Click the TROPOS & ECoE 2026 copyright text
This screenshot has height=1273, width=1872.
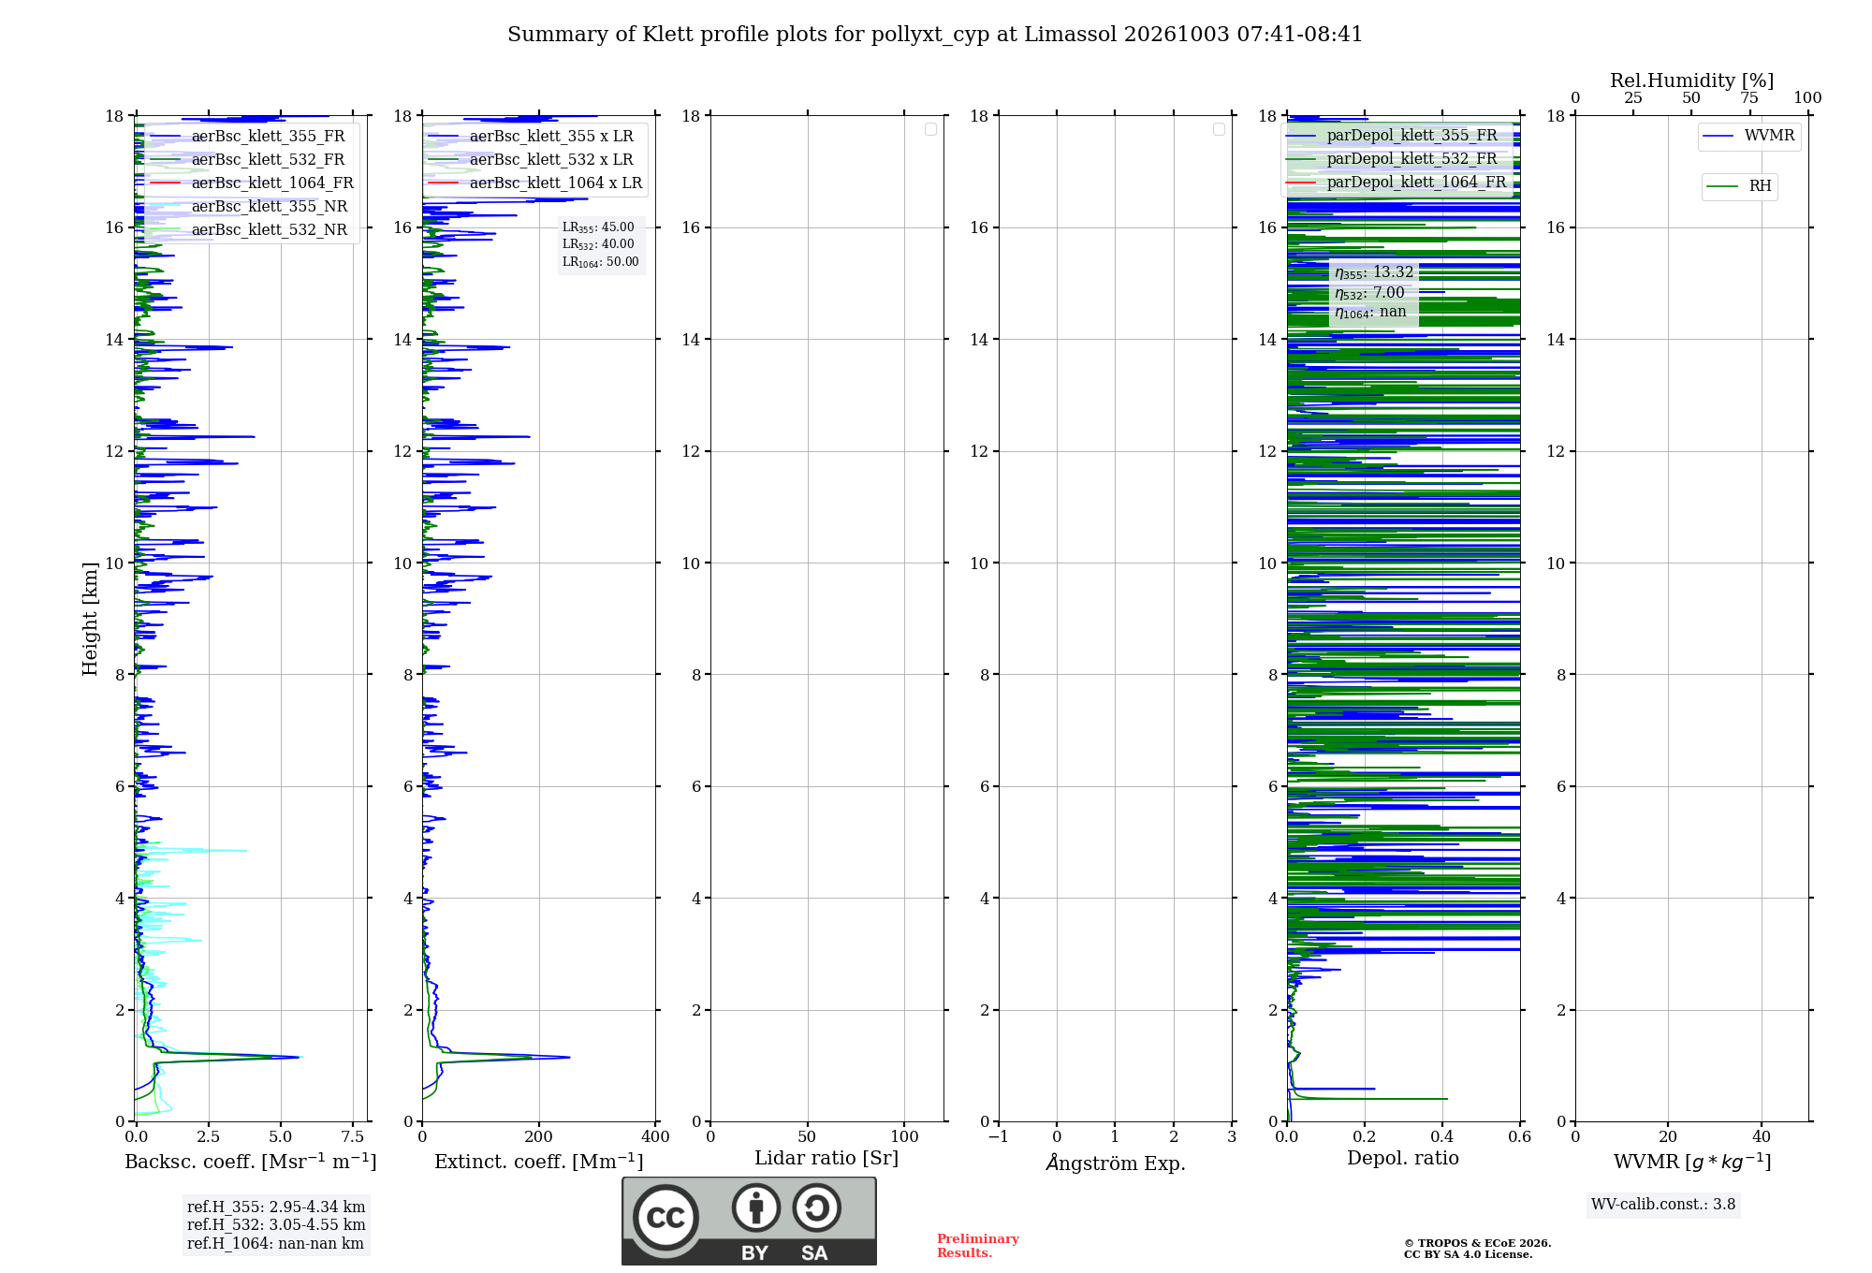[1478, 1243]
